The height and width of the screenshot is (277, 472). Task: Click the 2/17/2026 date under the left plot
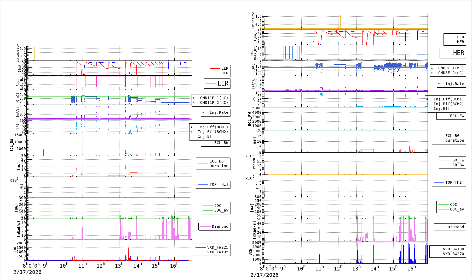click(27, 272)
